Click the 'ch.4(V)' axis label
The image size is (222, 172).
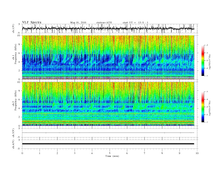[x=13, y=144]
